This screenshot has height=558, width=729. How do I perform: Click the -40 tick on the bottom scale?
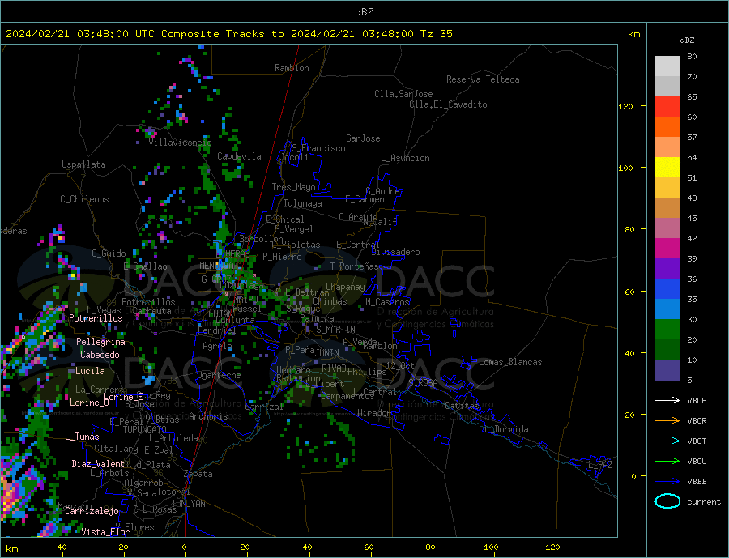(x=59, y=547)
